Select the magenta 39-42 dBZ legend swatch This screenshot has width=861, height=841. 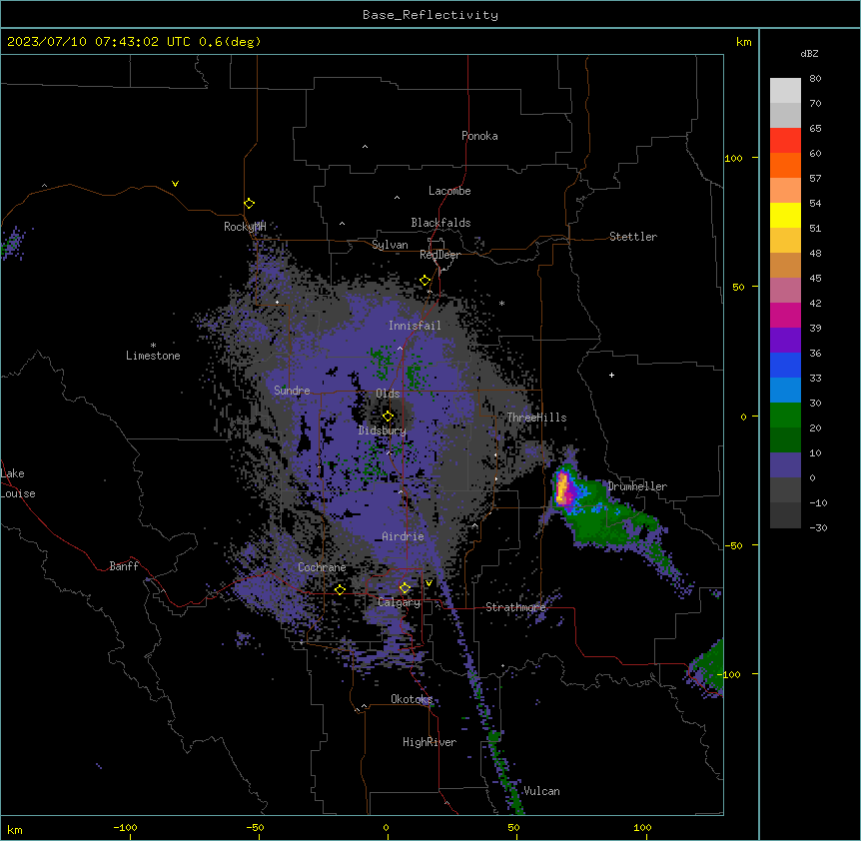point(785,316)
